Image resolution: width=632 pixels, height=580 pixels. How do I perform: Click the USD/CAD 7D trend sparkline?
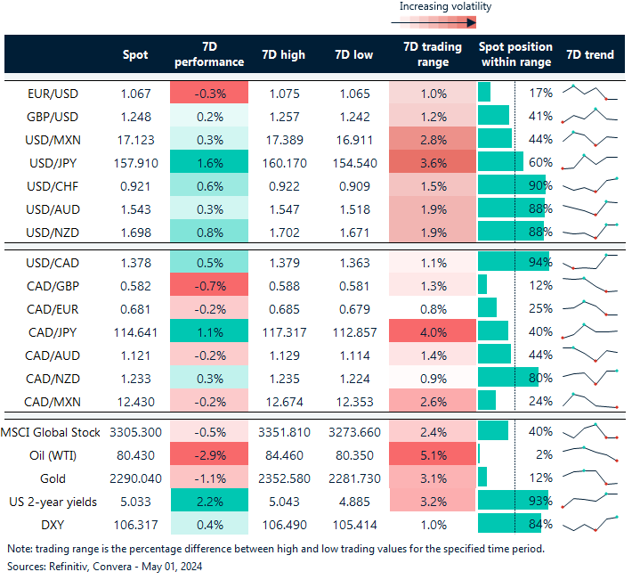click(x=588, y=263)
